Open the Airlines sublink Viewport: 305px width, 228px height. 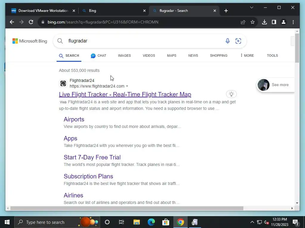73,195
